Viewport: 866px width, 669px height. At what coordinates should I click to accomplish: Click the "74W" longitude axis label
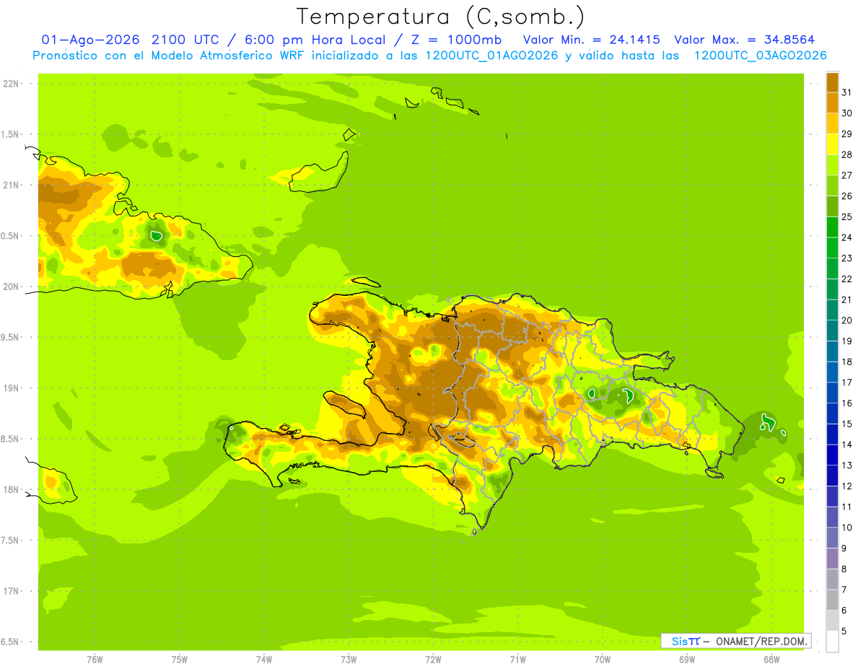263,660
